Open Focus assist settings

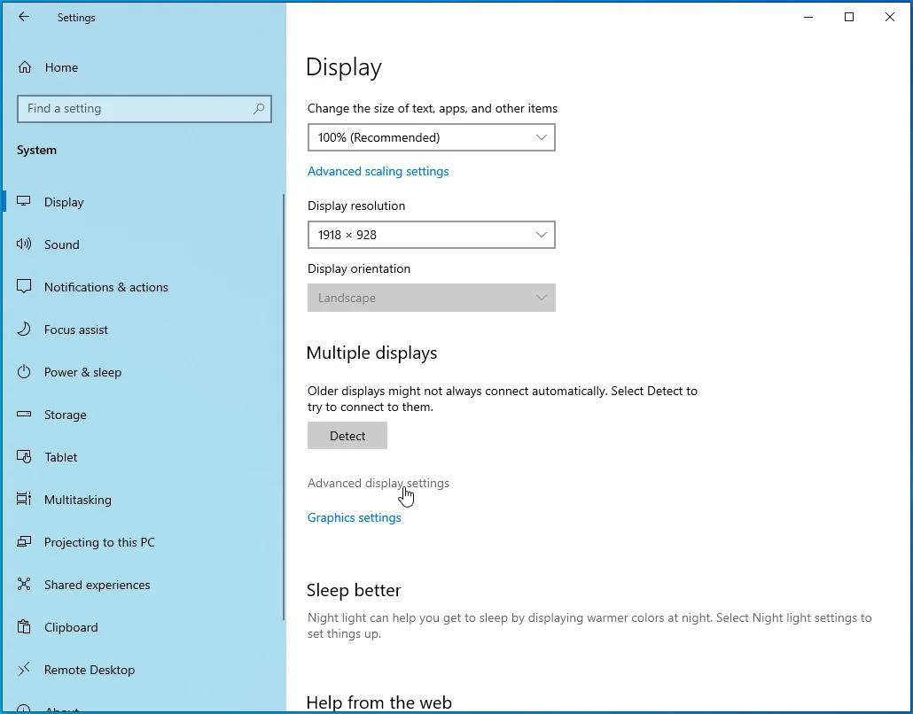(x=144, y=330)
